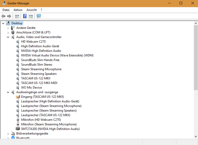This screenshot has width=198, height=145.
Task: Click the blue Help question mark toolbar icon
Action: [25, 16]
